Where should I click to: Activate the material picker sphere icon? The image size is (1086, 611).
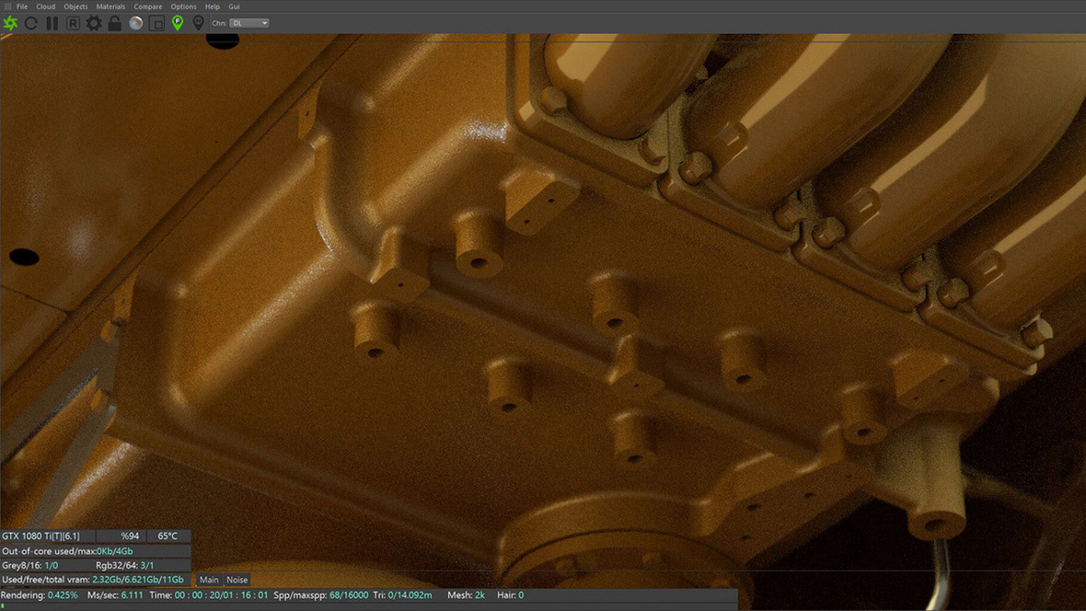pos(135,23)
